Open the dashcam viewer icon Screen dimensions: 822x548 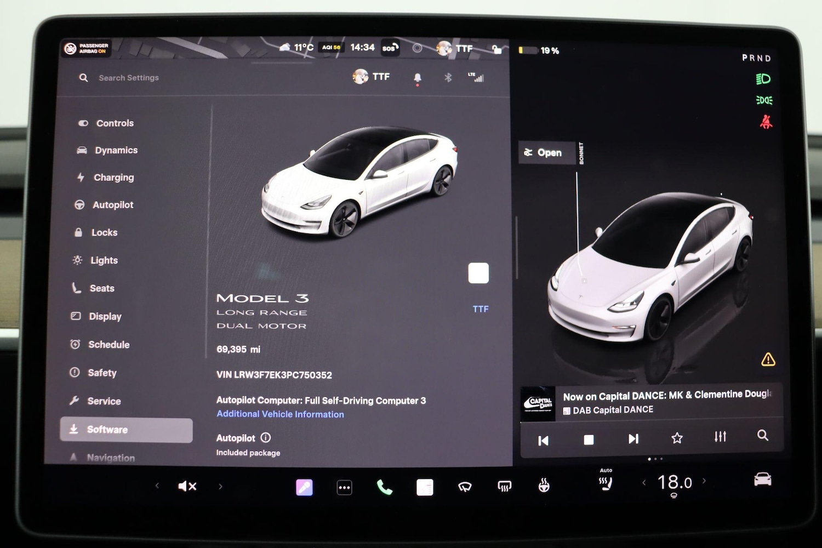point(424,487)
